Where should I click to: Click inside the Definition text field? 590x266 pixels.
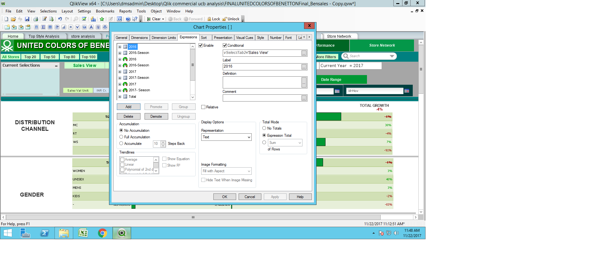pos(262,82)
